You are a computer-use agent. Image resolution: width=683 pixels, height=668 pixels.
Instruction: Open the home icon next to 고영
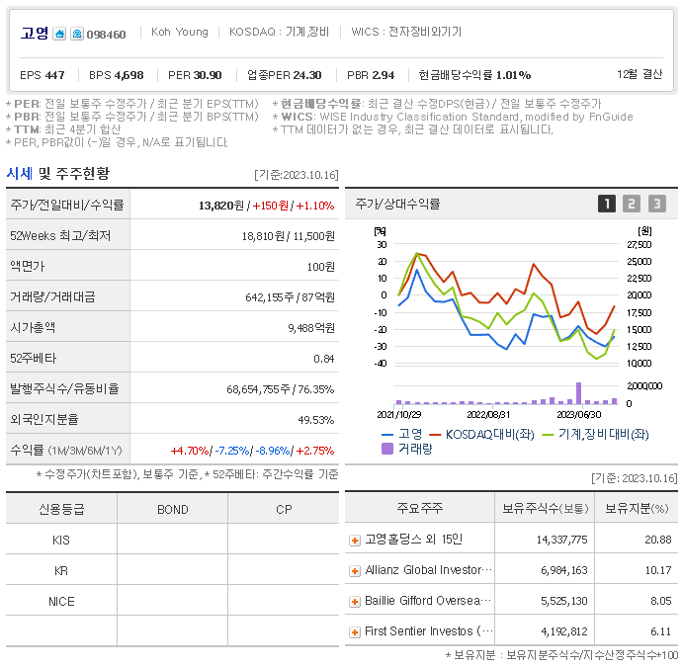pos(59,34)
